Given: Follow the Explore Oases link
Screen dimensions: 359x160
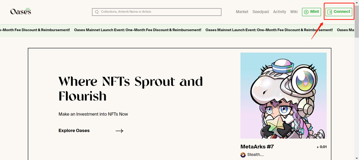Looking at the screenshot, I should click(74, 131).
